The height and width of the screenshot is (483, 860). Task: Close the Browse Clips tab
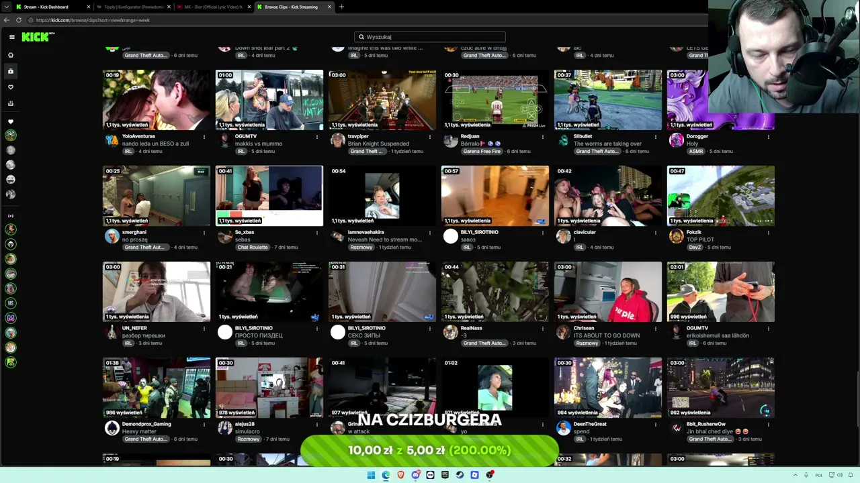click(329, 7)
